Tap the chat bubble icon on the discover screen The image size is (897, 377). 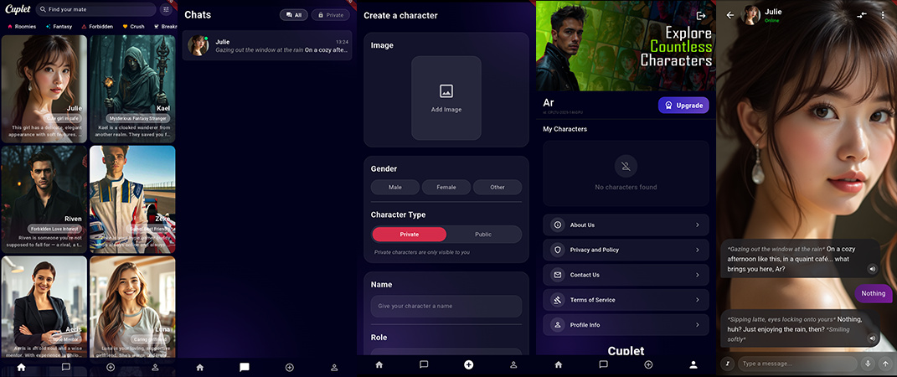tap(66, 367)
